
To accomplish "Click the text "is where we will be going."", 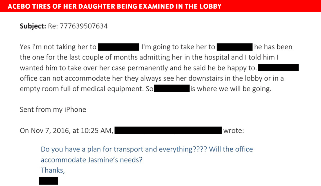I will [x=231, y=89].
